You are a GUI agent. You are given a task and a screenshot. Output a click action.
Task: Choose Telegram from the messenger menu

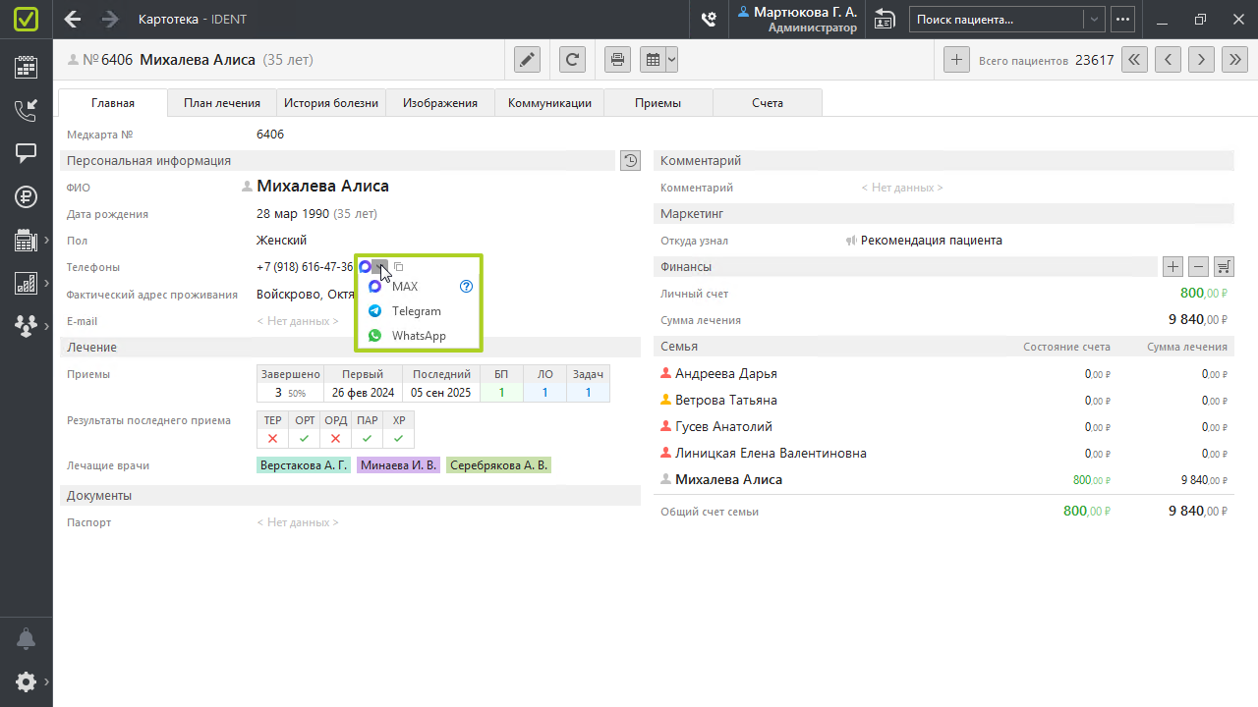click(416, 311)
